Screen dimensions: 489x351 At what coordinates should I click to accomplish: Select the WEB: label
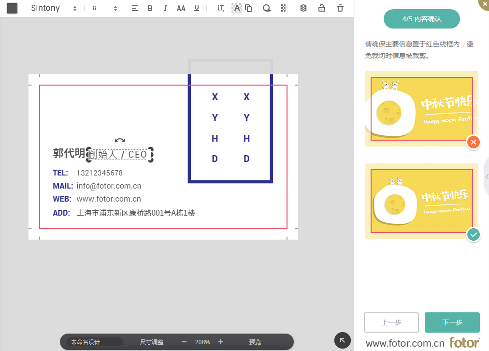coord(62,199)
